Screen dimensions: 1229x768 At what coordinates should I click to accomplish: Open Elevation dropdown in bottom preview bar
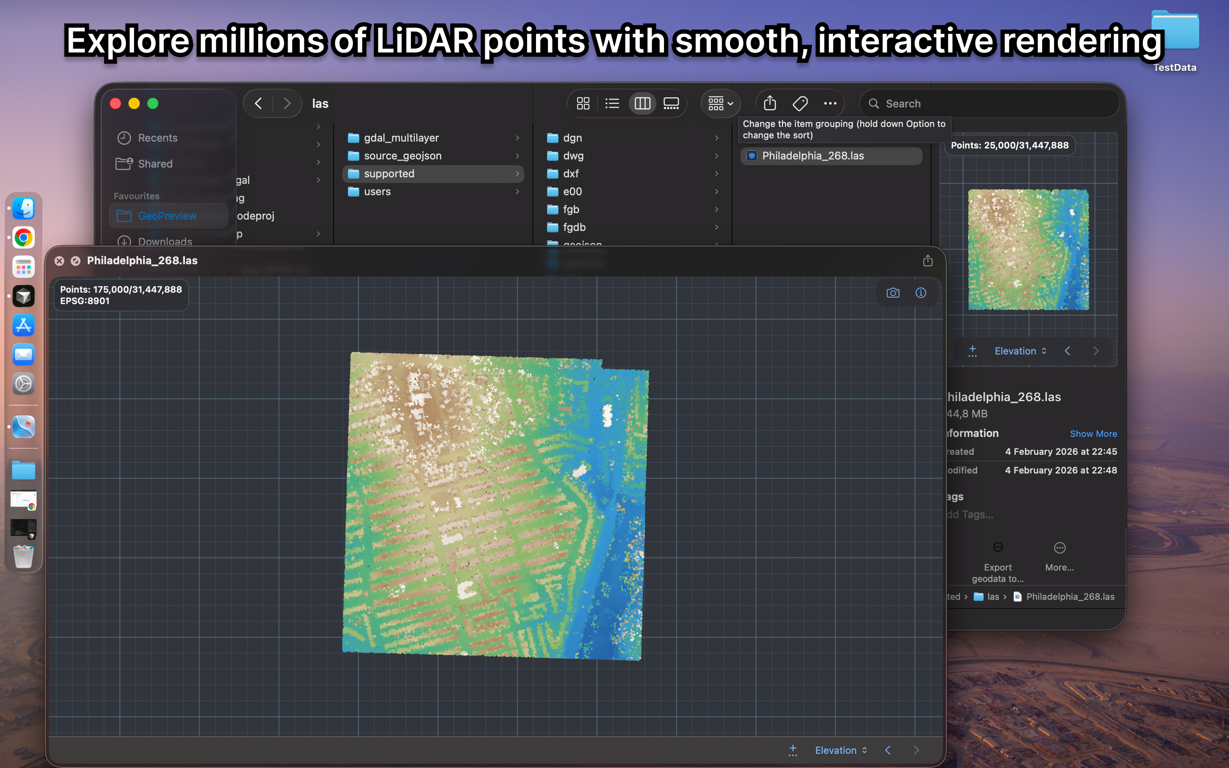tap(841, 750)
